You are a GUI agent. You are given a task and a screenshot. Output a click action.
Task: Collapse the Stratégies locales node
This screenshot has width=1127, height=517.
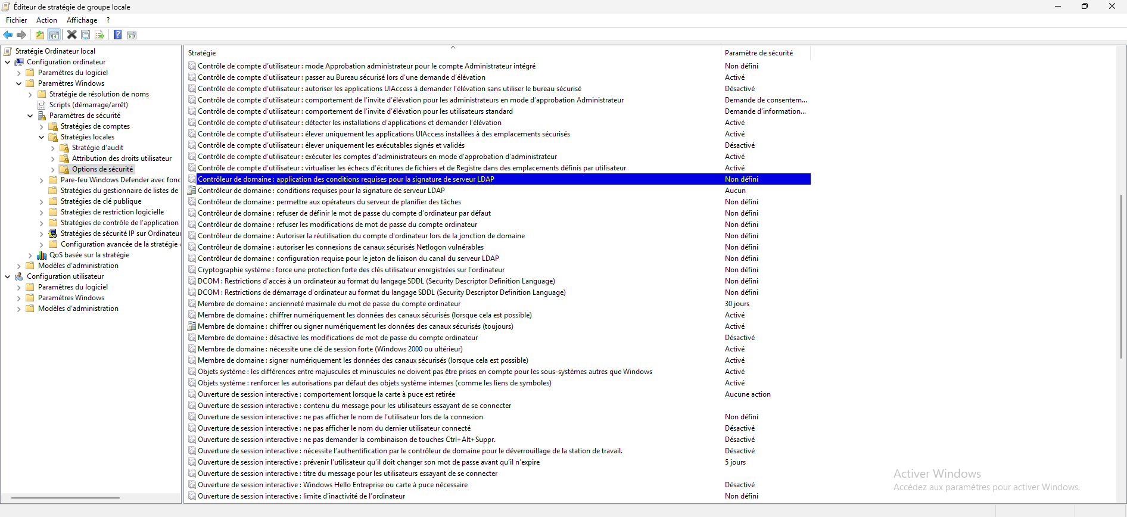pyautogui.click(x=41, y=138)
